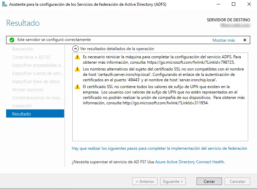Click the warning icon for machine restart

pyautogui.click(x=77, y=57)
